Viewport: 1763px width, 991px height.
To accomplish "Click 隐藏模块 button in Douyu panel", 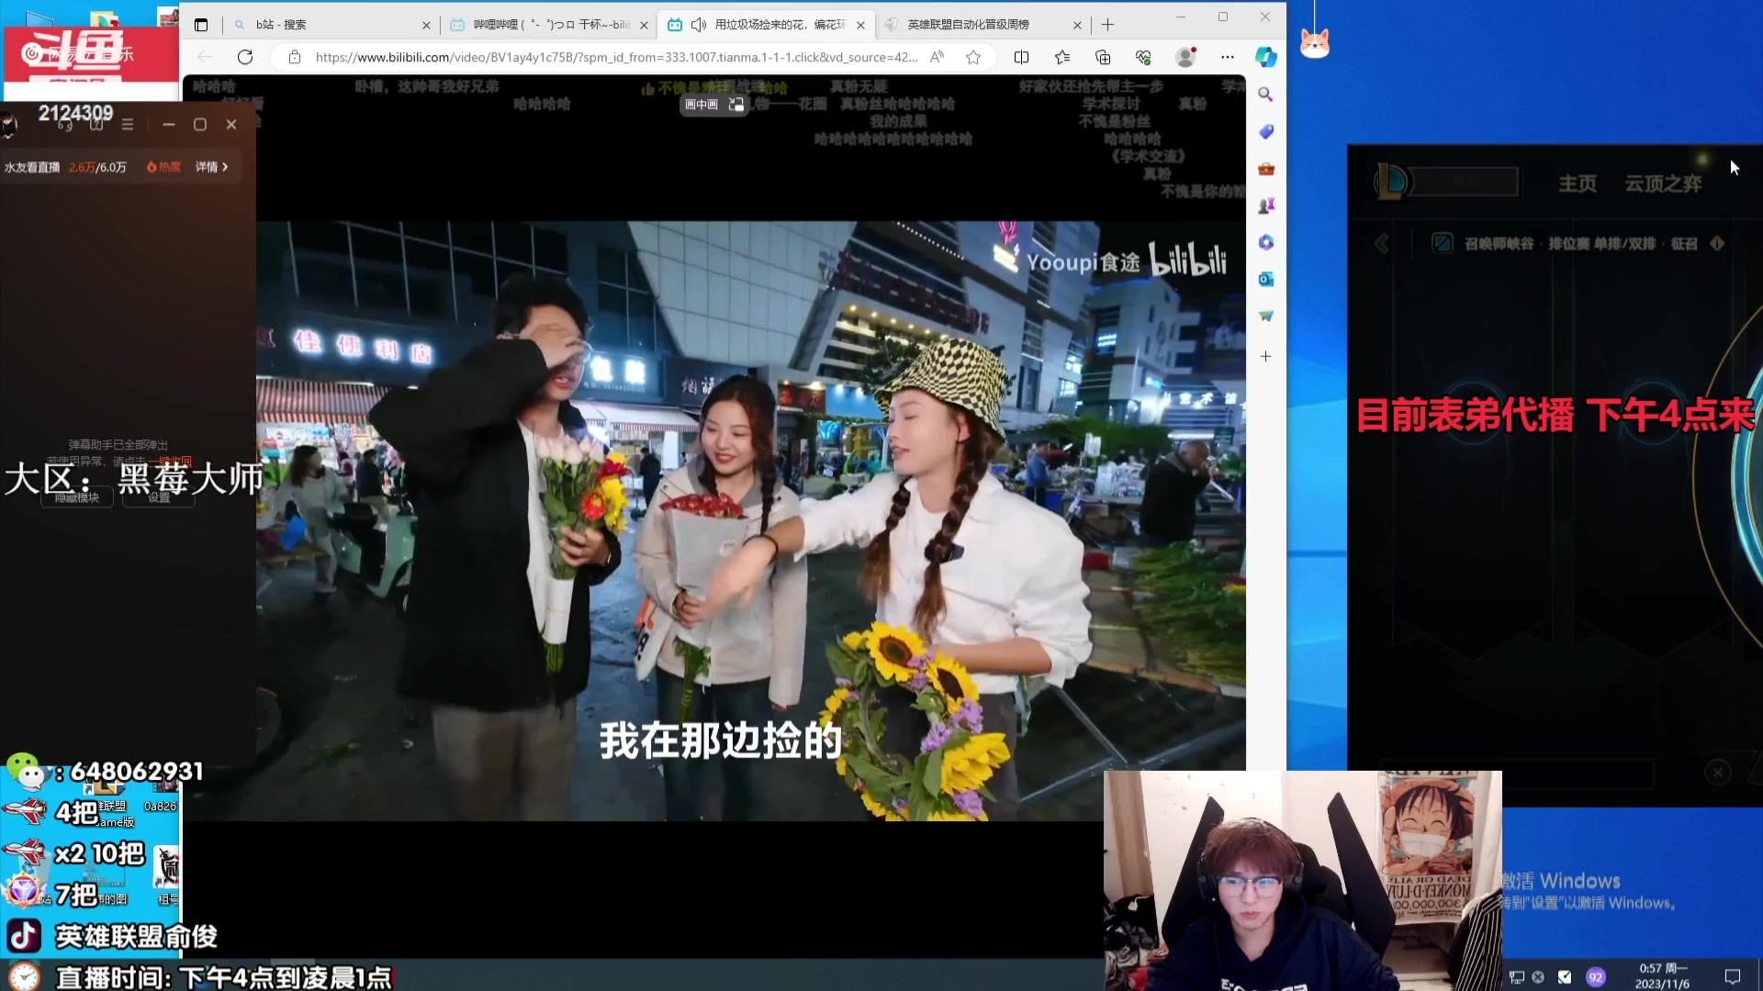I will click(x=77, y=497).
